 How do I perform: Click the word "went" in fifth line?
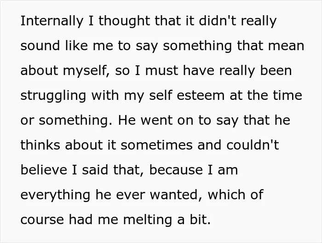pyautogui.click(x=156, y=121)
